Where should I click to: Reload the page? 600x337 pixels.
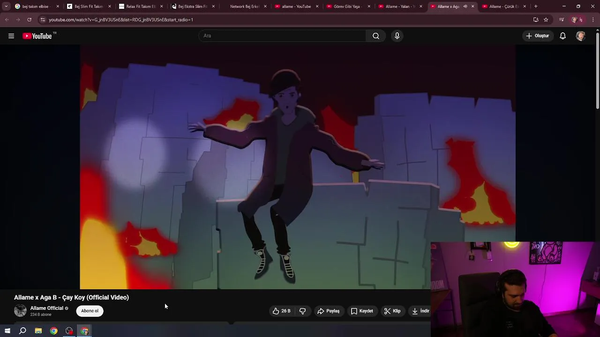pyautogui.click(x=29, y=20)
